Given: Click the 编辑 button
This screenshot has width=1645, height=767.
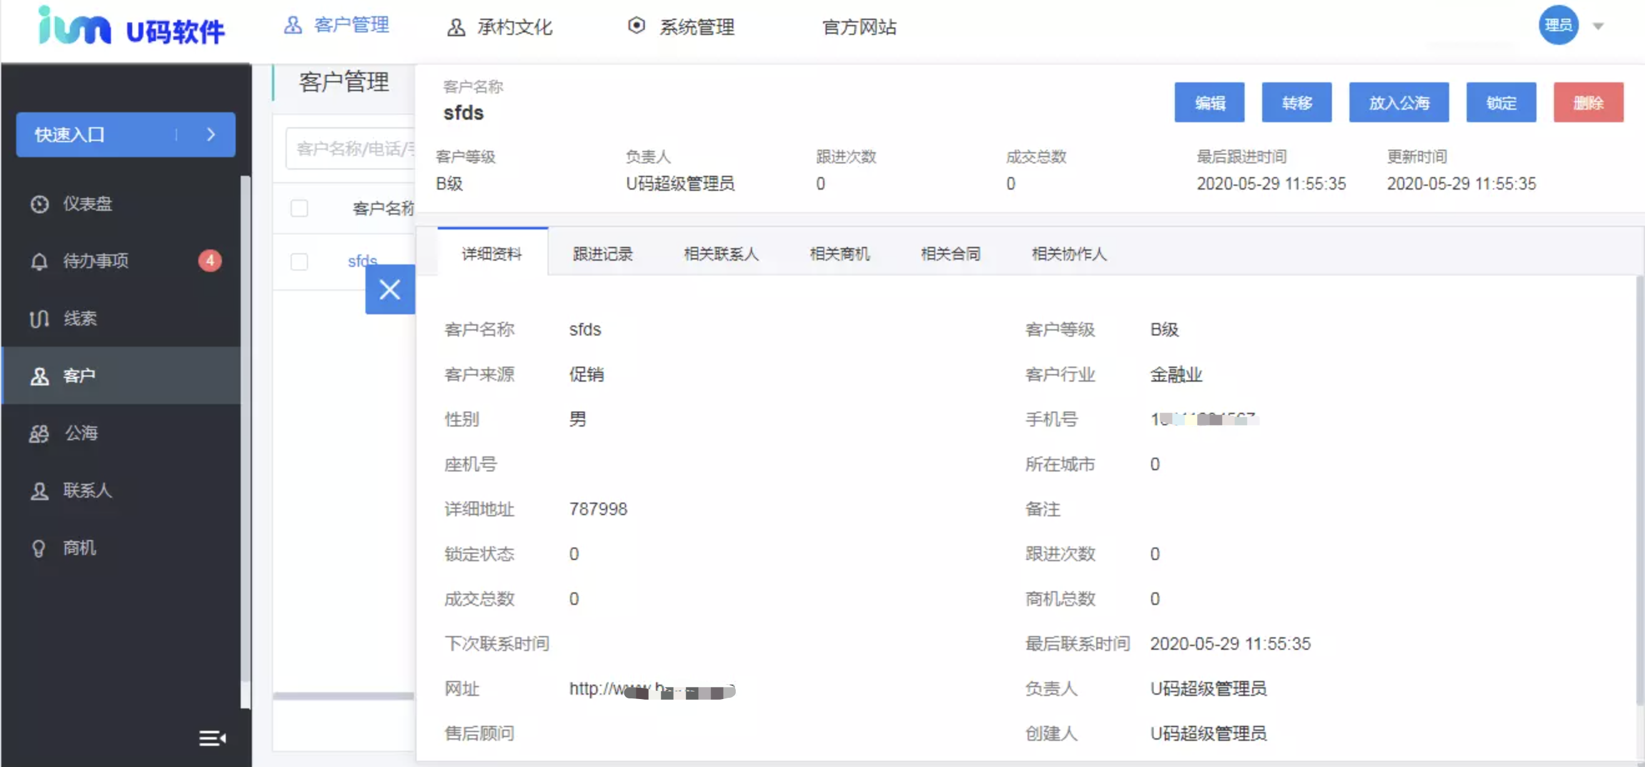Looking at the screenshot, I should (1209, 102).
